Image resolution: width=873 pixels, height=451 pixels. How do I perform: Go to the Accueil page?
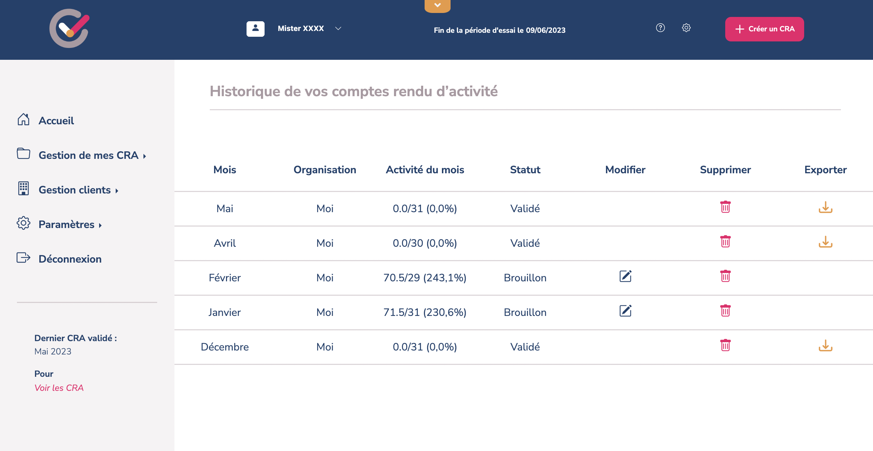click(56, 121)
